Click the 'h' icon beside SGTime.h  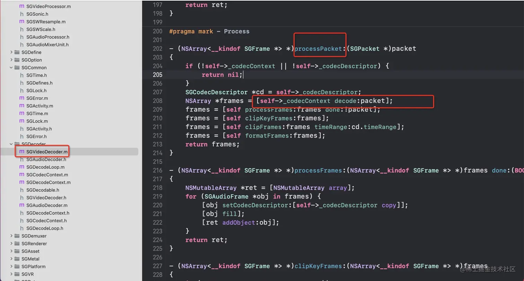pos(22,75)
